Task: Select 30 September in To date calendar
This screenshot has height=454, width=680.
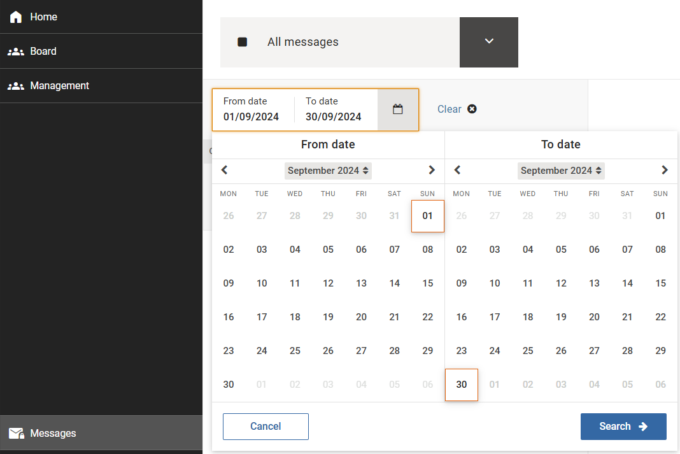Action: [462, 385]
